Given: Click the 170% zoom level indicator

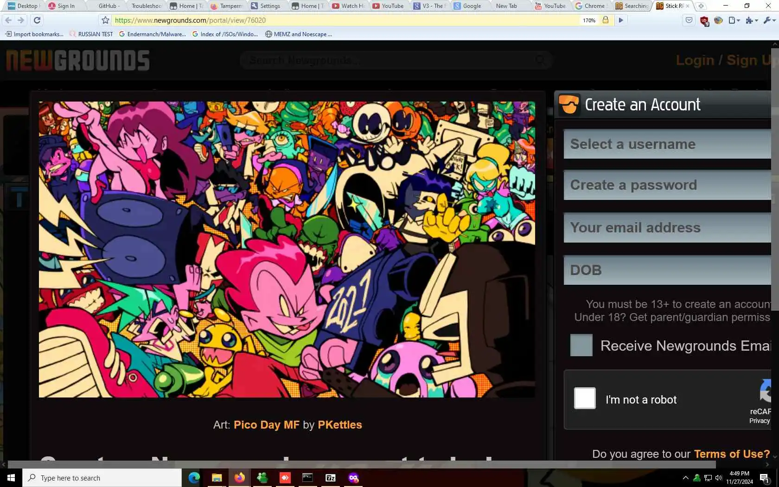Looking at the screenshot, I should [589, 20].
